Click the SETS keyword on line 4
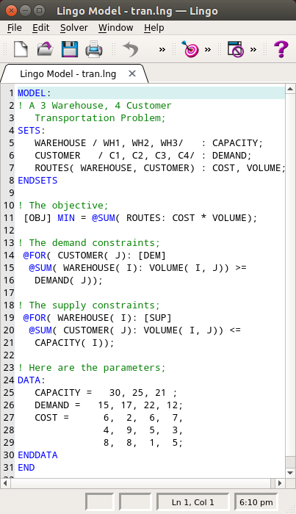The image size is (296, 514). 29,131
